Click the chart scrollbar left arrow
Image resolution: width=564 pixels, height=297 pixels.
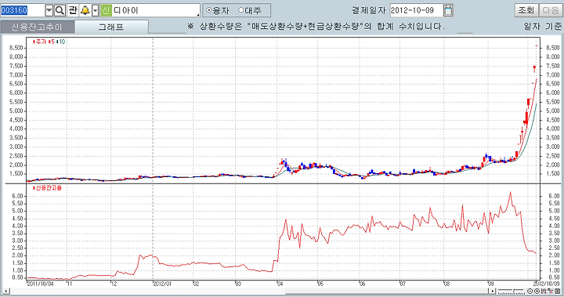pos(6,291)
